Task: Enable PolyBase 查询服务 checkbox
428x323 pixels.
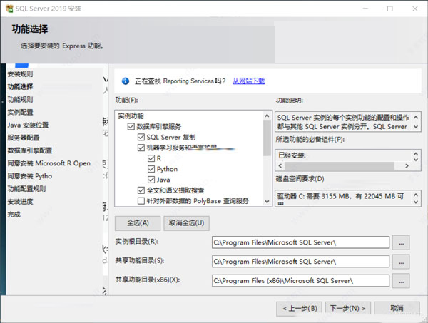Action: point(141,201)
